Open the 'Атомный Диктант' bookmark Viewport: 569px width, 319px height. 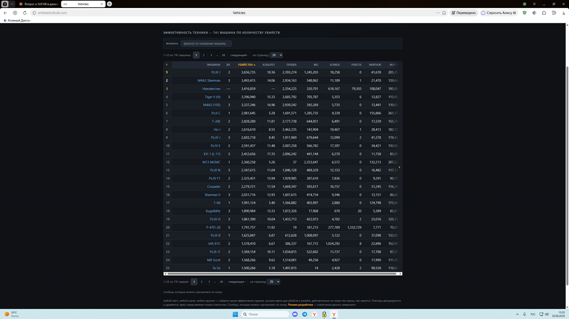coord(17,20)
